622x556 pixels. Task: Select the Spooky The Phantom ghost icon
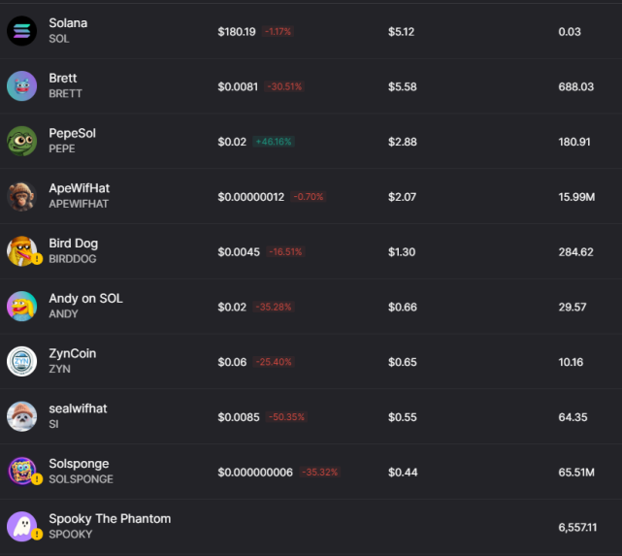21,527
